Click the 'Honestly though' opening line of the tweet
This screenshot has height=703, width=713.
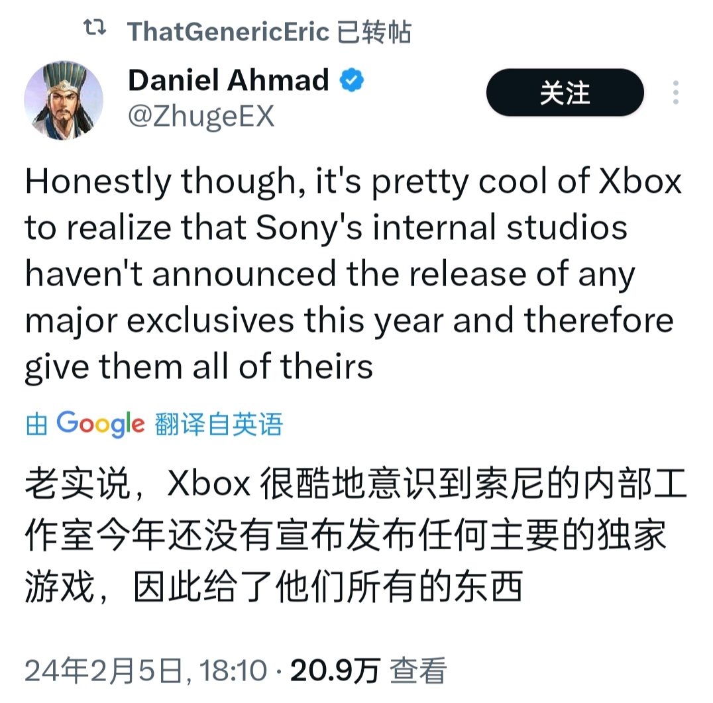click(160, 182)
